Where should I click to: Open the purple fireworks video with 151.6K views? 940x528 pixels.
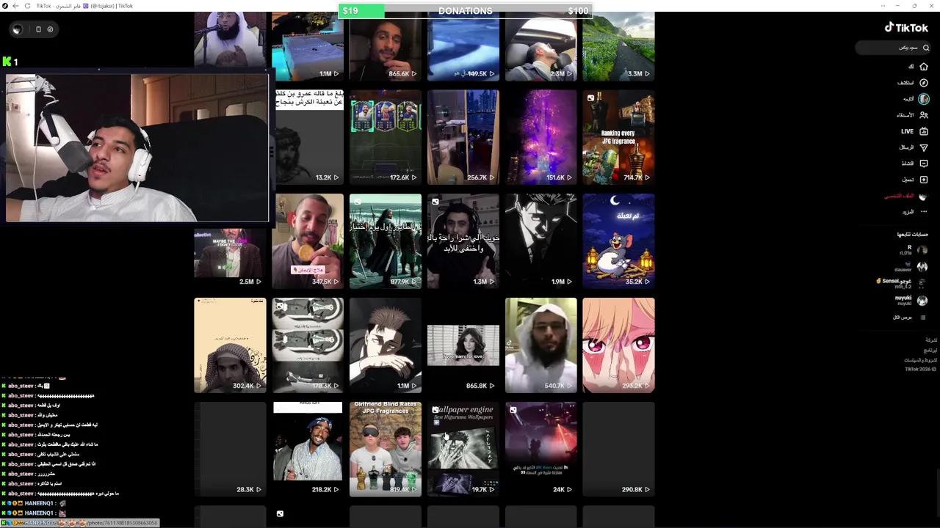tap(540, 136)
